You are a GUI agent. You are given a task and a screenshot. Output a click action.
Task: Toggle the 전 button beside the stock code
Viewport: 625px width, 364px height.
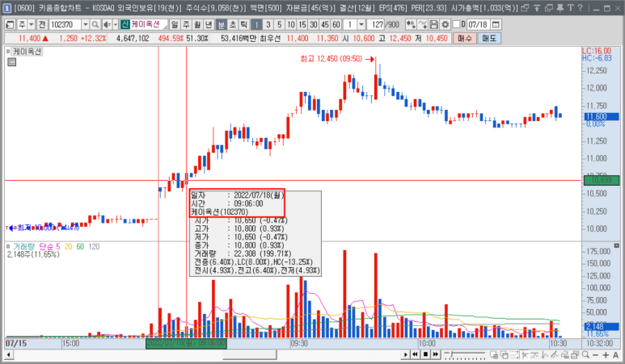coord(42,25)
